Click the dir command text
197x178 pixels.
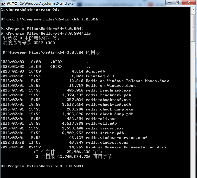87,33
